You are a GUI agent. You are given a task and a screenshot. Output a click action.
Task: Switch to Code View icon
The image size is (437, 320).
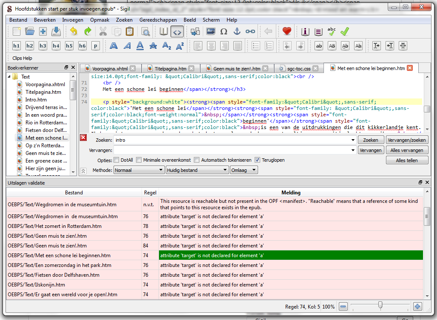[x=177, y=31]
